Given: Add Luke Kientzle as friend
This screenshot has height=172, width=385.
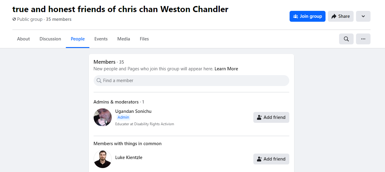Looking at the screenshot, I should (x=271, y=159).
